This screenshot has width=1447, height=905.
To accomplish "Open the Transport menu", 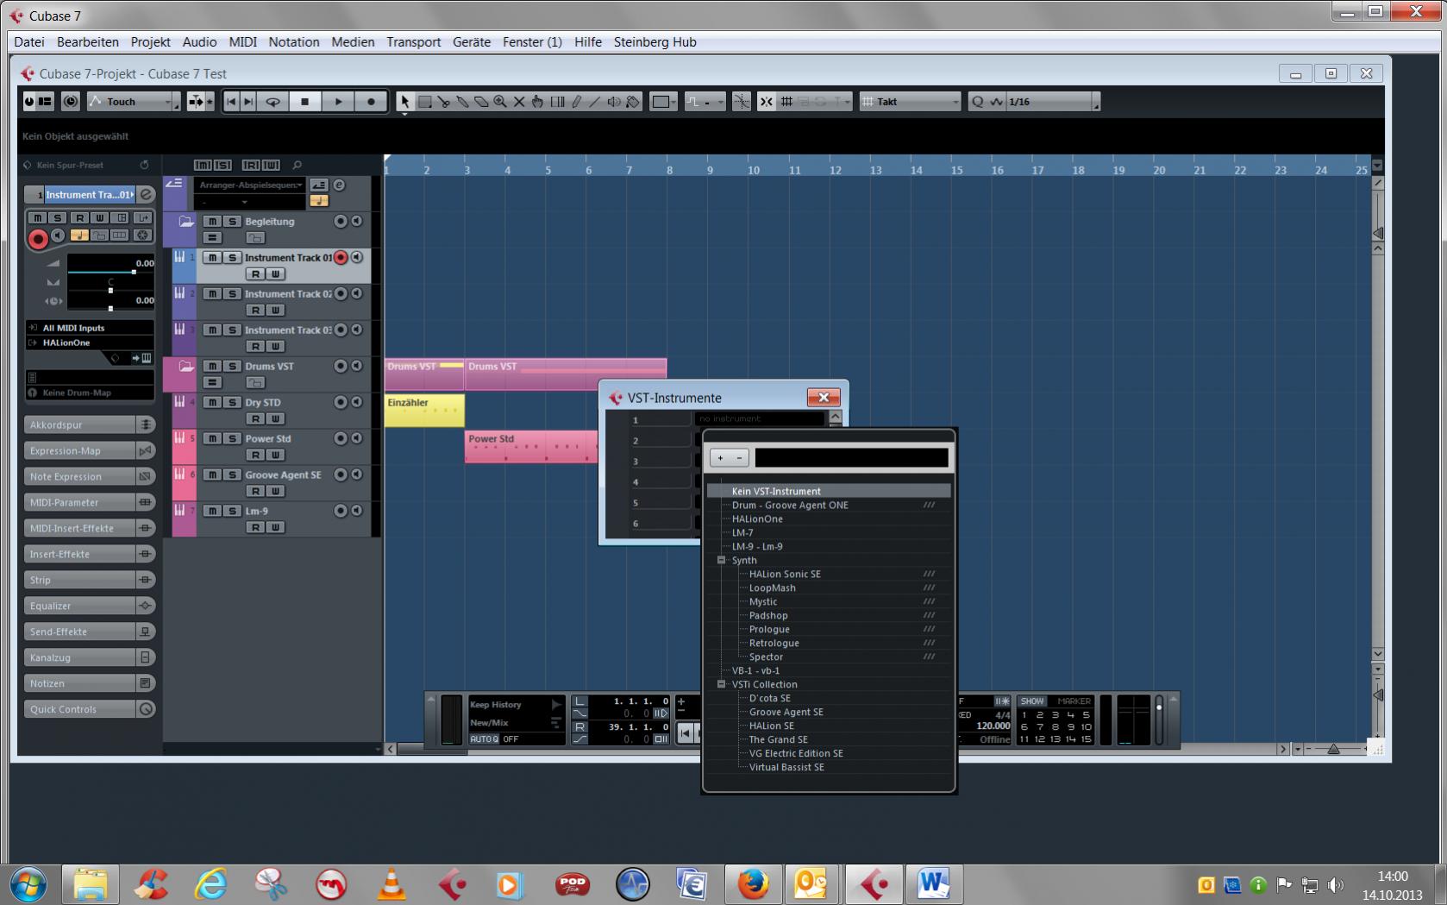I will point(413,41).
